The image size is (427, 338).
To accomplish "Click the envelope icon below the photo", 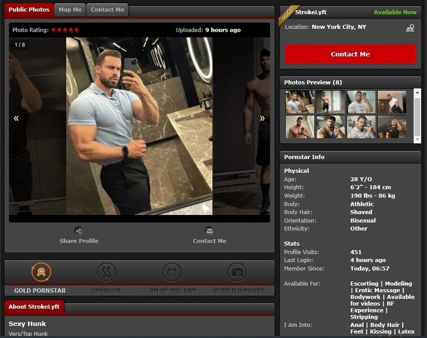I will click(x=209, y=231).
